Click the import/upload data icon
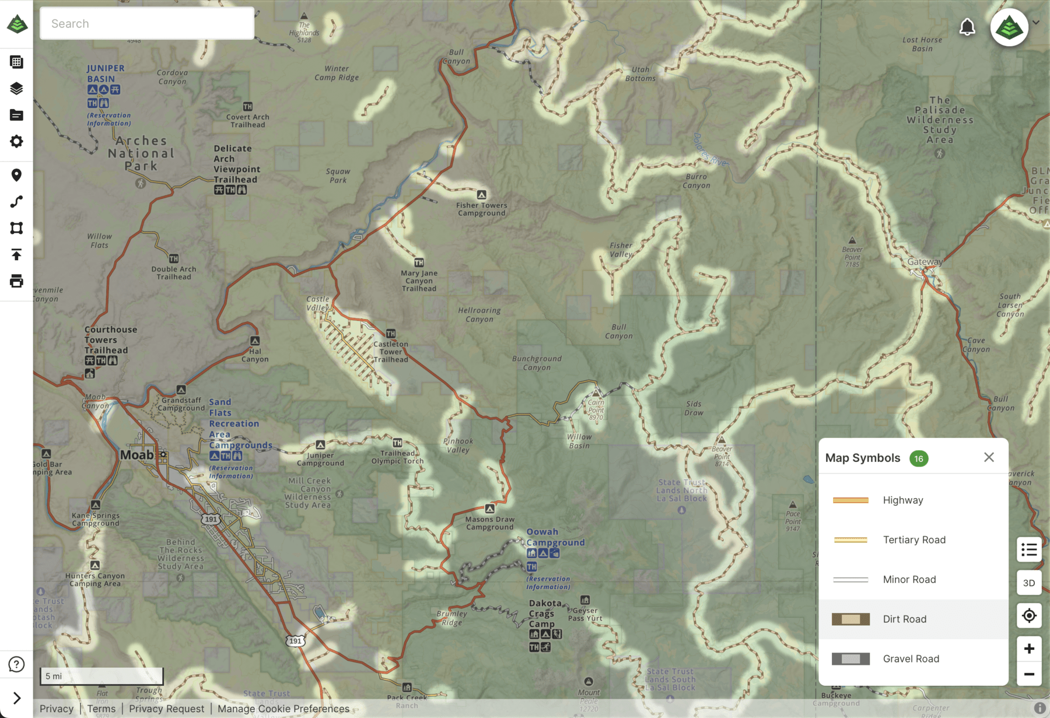Screen dimensions: 1050x718 click(16, 254)
